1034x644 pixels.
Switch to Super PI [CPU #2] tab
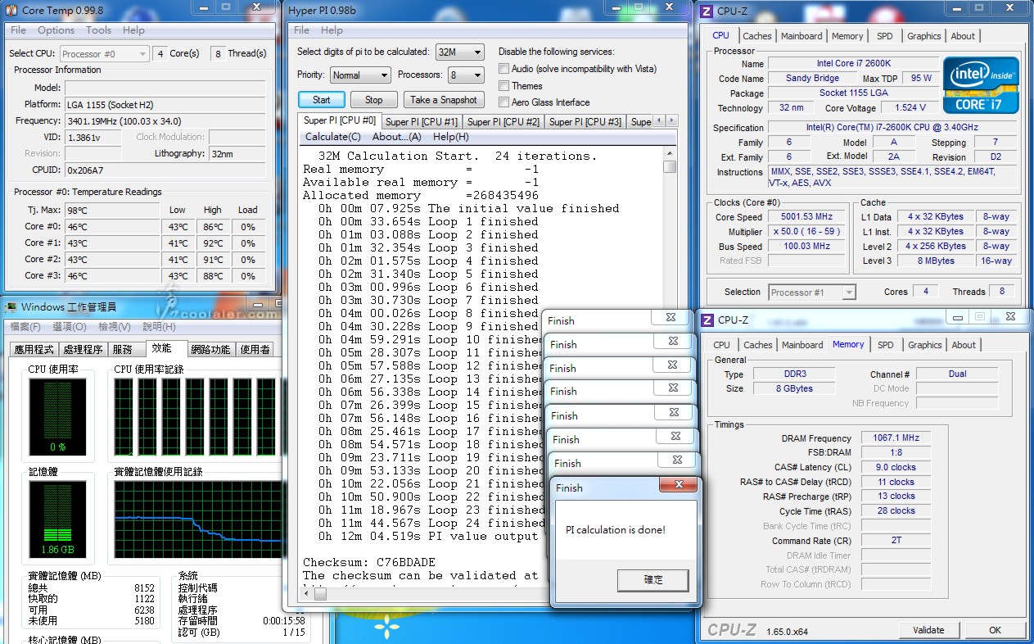pos(503,122)
